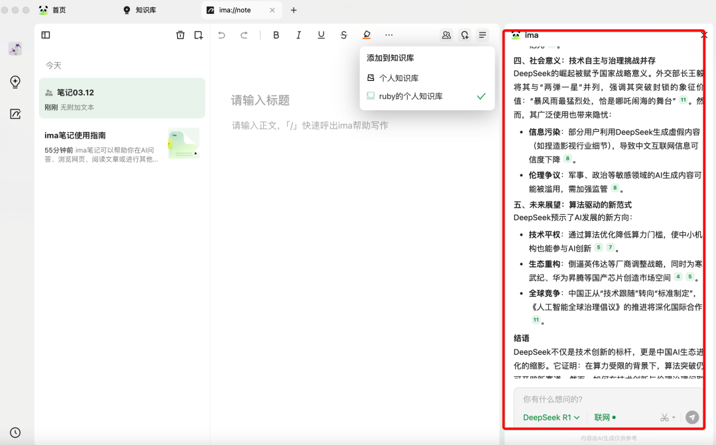This screenshot has width=716, height=445.
Task: Click the note body text area
Action: coord(310,125)
